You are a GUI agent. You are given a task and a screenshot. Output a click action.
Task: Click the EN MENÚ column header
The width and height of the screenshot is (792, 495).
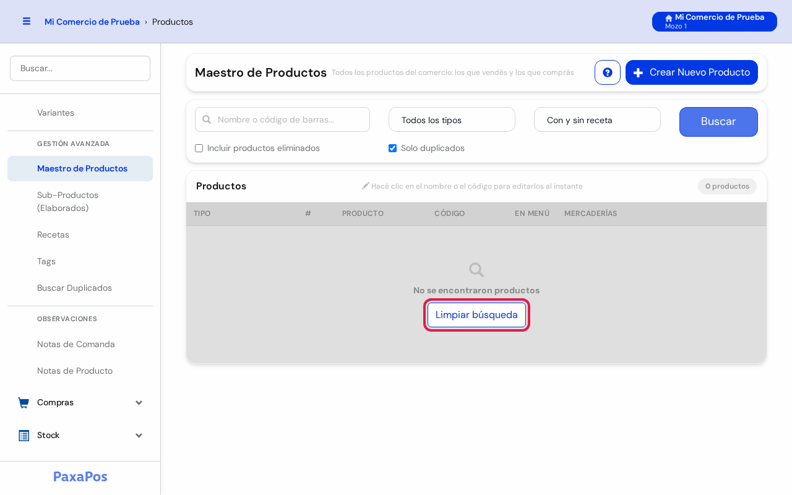pyautogui.click(x=532, y=213)
